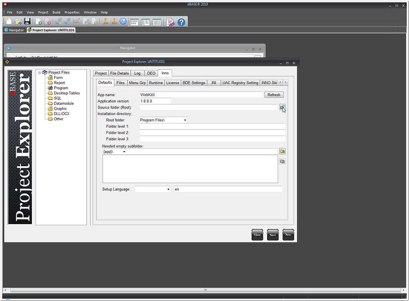Click the table grid toolbar icon

coord(157,22)
